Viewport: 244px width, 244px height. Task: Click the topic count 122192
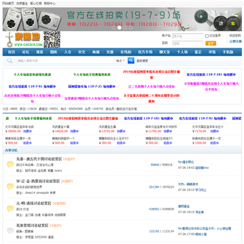(x=154, y=231)
